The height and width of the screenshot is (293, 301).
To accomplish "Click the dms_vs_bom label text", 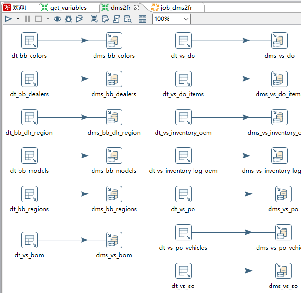I will click(114, 255).
